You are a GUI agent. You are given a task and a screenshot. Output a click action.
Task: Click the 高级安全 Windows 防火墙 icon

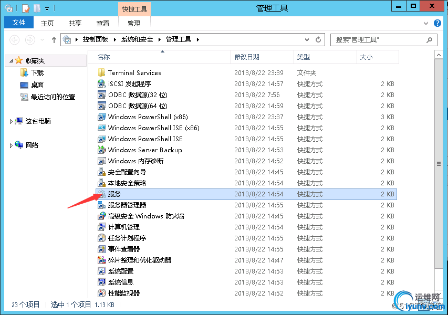click(x=101, y=216)
